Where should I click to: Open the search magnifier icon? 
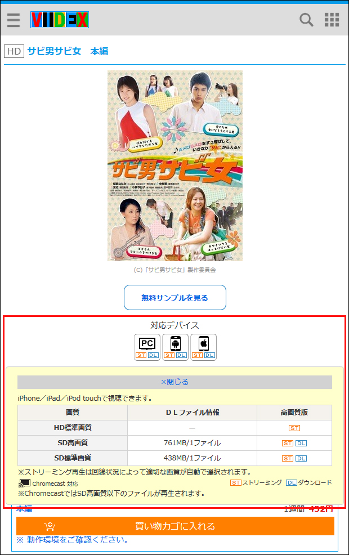coord(306,20)
